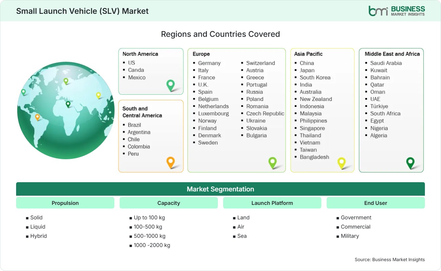Click the Middle East and Africa heading
Screen dimensions: 441x271
392,54
